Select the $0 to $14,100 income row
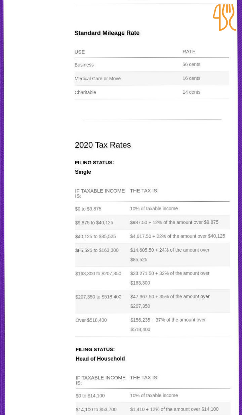This screenshot has width=242, height=415. tap(153, 396)
